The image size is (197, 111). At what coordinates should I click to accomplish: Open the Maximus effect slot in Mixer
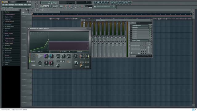140,27
